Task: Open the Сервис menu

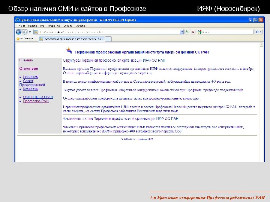Action: (67, 25)
